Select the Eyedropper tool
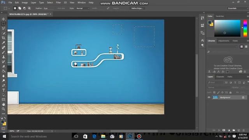Viewport: 249px width, 140px height. point(4,43)
